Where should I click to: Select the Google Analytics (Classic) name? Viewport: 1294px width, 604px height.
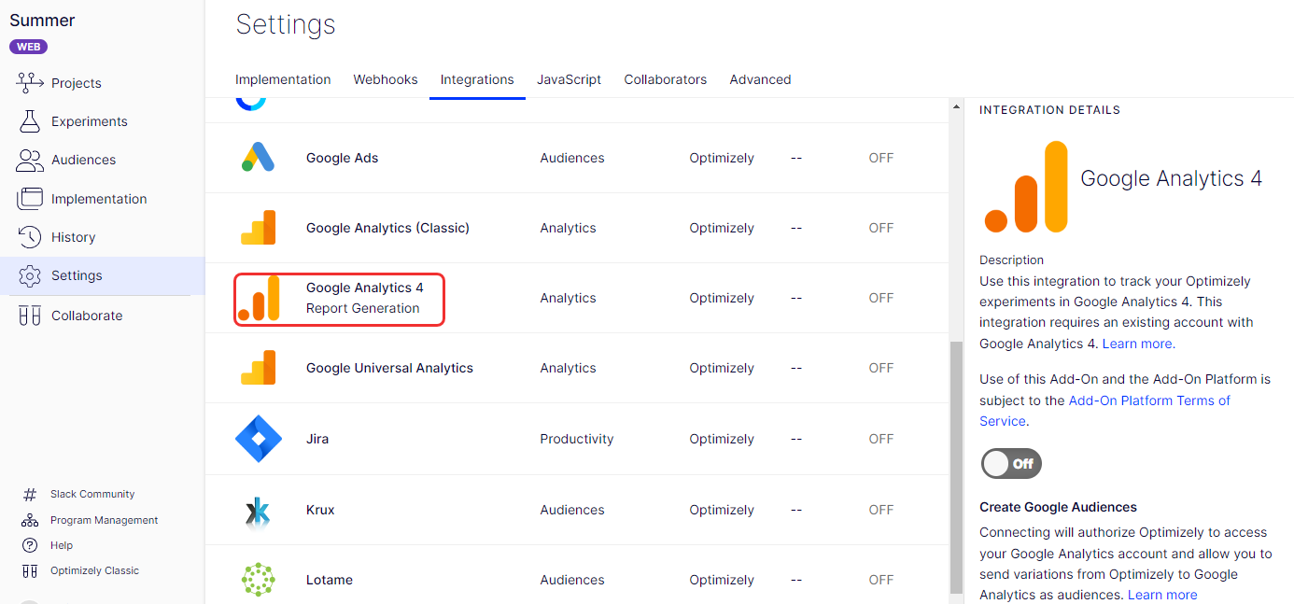(x=387, y=228)
